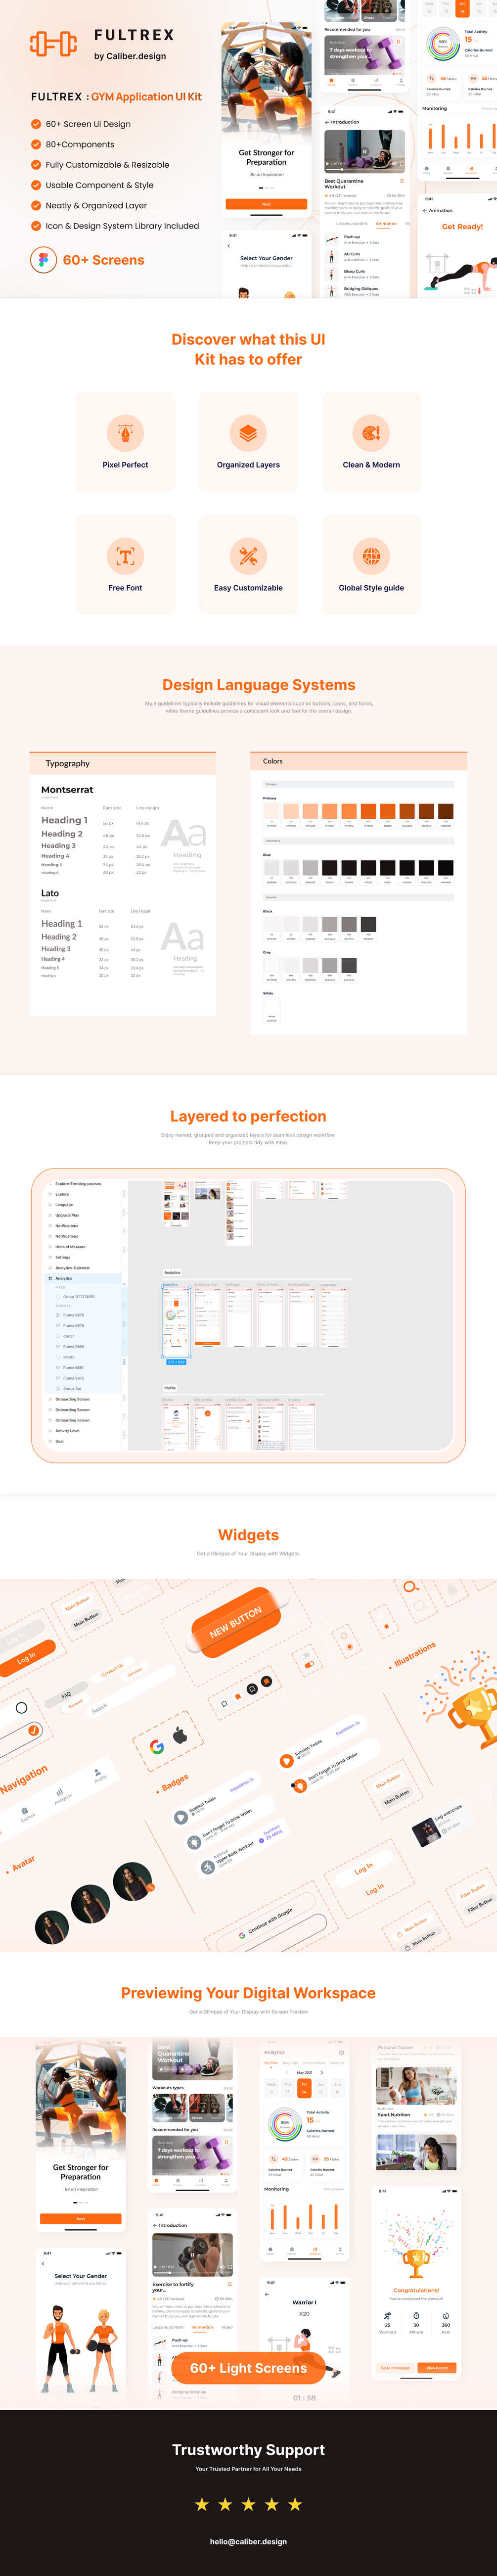Click the Colors panel header
The height and width of the screenshot is (2576, 497).
pyautogui.click(x=358, y=761)
